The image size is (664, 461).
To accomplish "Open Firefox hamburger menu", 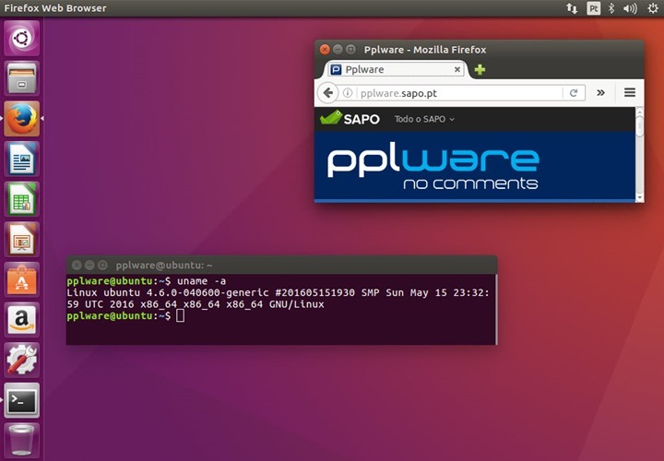I will point(630,92).
